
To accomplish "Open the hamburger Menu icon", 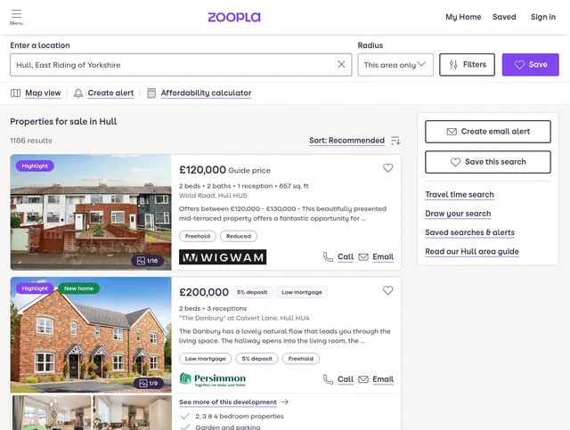I will (17, 16).
